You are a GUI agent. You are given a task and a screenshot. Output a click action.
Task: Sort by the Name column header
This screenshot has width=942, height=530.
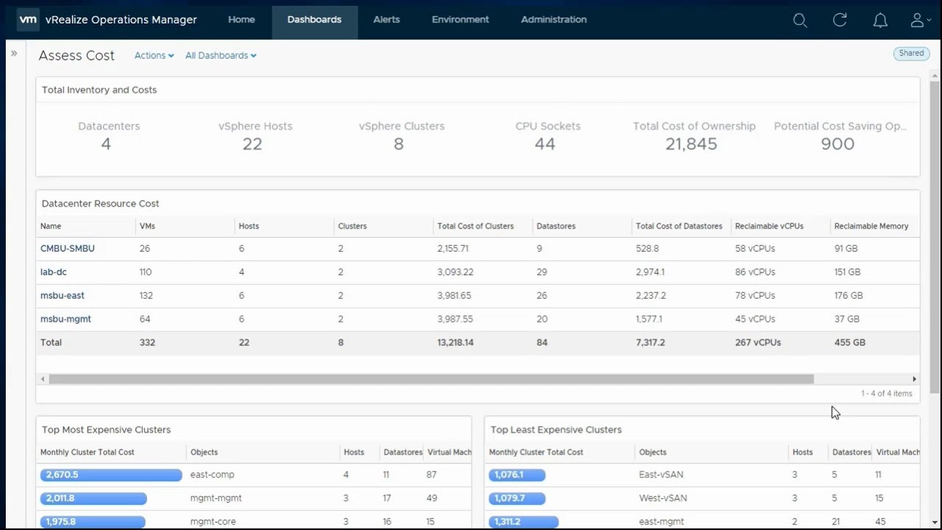(51, 226)
